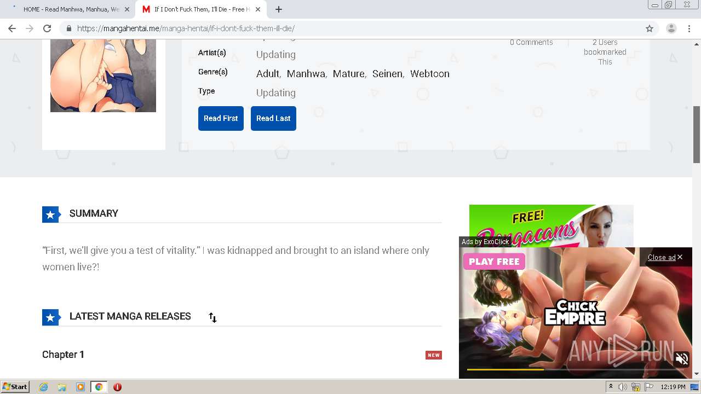The width and height of the screenshot is (701, 394).
Task: Open the Adult genre link
Action: point(268,74)
